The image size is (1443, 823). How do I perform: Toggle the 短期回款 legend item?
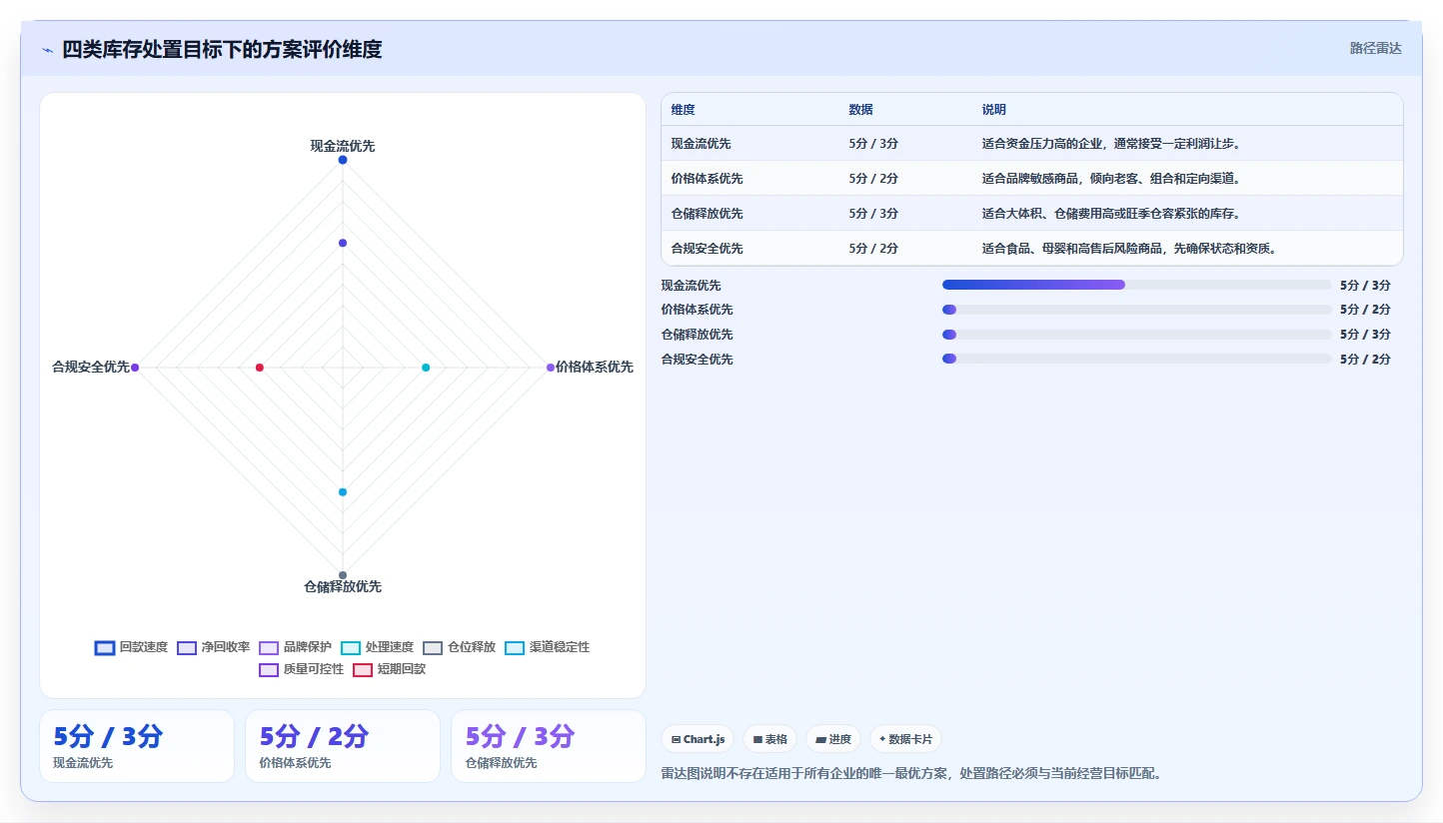tap(390, 669)
